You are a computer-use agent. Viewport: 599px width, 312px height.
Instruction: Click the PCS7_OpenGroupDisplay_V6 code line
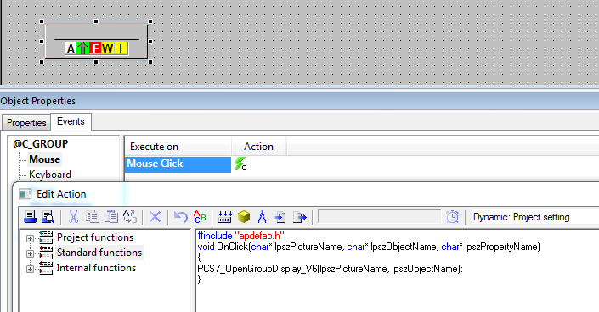click(330, 269)
